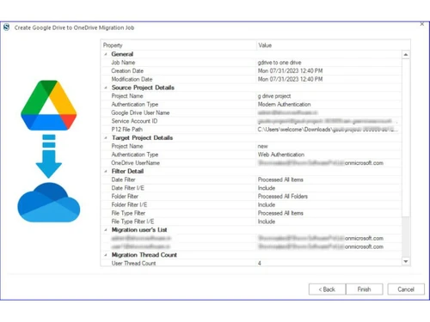Click the Migration user's List heading
Screen dimensions: 430x322
click(x=139, y=230)
